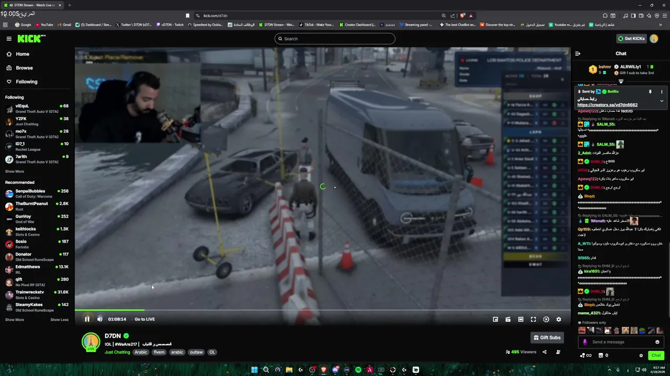Open a new browser tab
The image size is (670, 376).
point(69,5)
